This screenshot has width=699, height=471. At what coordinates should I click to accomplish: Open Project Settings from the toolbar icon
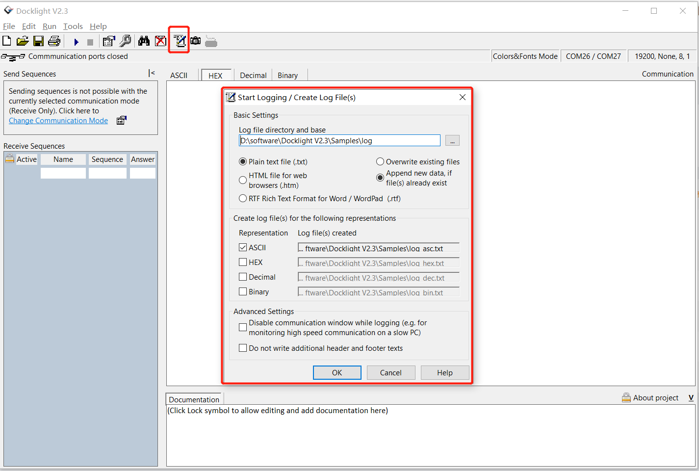point(109,41)
